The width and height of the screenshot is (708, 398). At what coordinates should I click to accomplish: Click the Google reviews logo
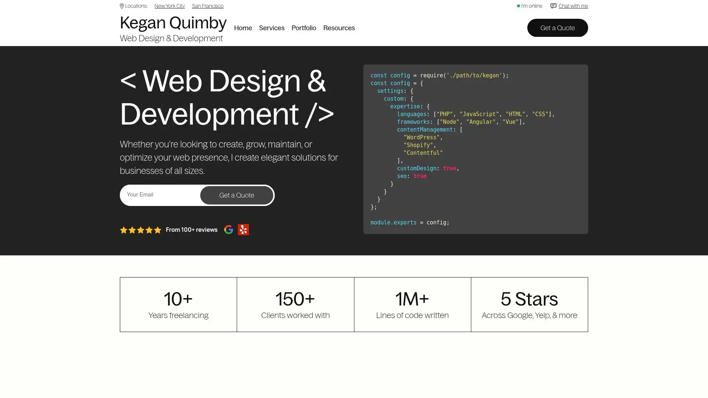(229, 230)
